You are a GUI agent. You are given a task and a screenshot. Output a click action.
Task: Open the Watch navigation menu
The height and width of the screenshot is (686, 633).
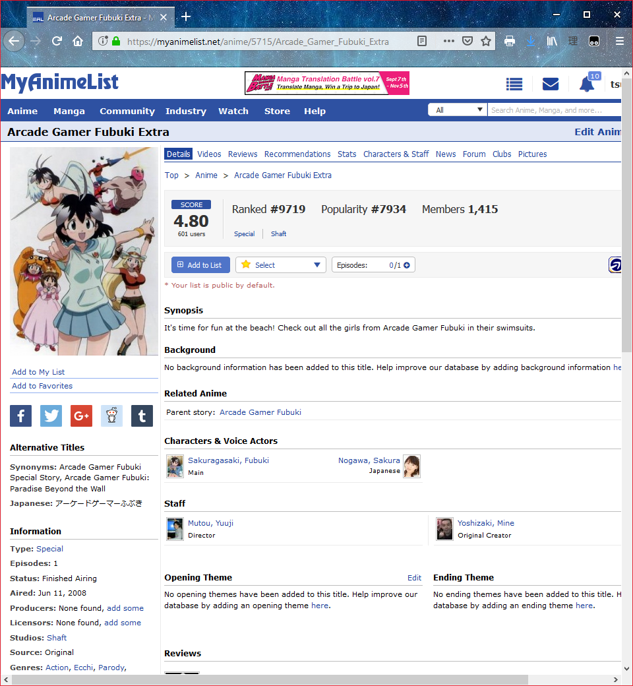pyautogui.click(x=233, y=111)
